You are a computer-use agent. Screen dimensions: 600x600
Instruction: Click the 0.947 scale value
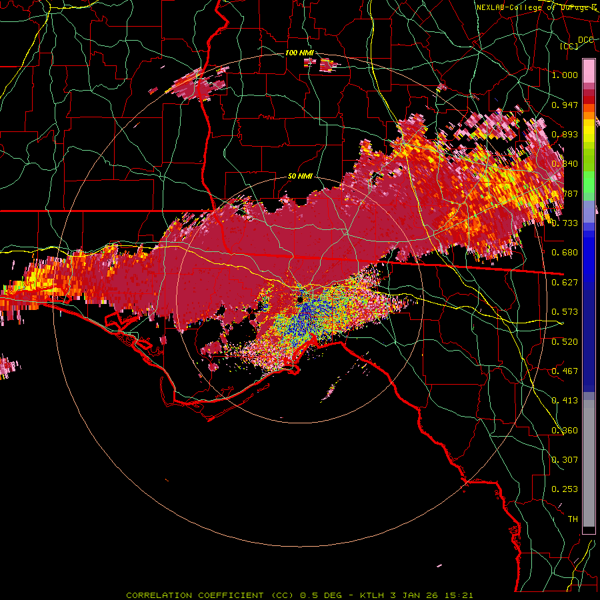565,105
